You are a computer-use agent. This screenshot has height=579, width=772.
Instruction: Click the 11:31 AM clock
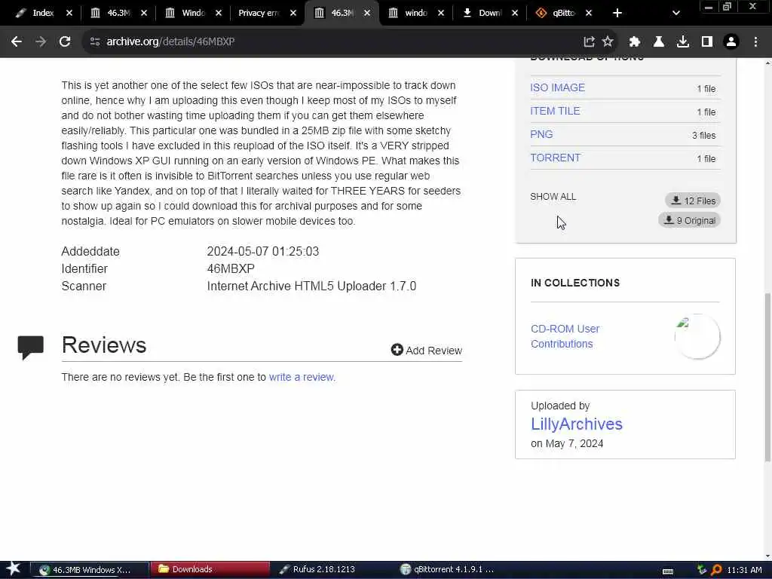click(744, 570)
